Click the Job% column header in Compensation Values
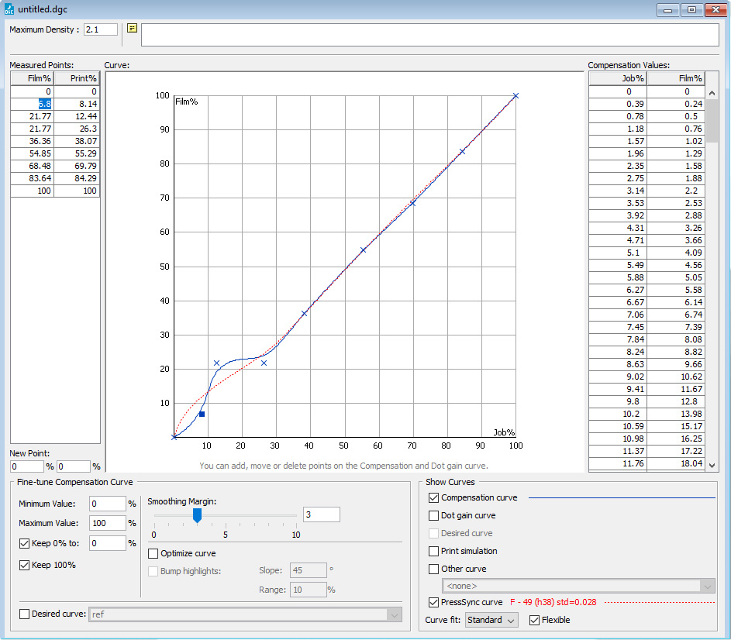 pyautogui.click(x=617, y=78)
